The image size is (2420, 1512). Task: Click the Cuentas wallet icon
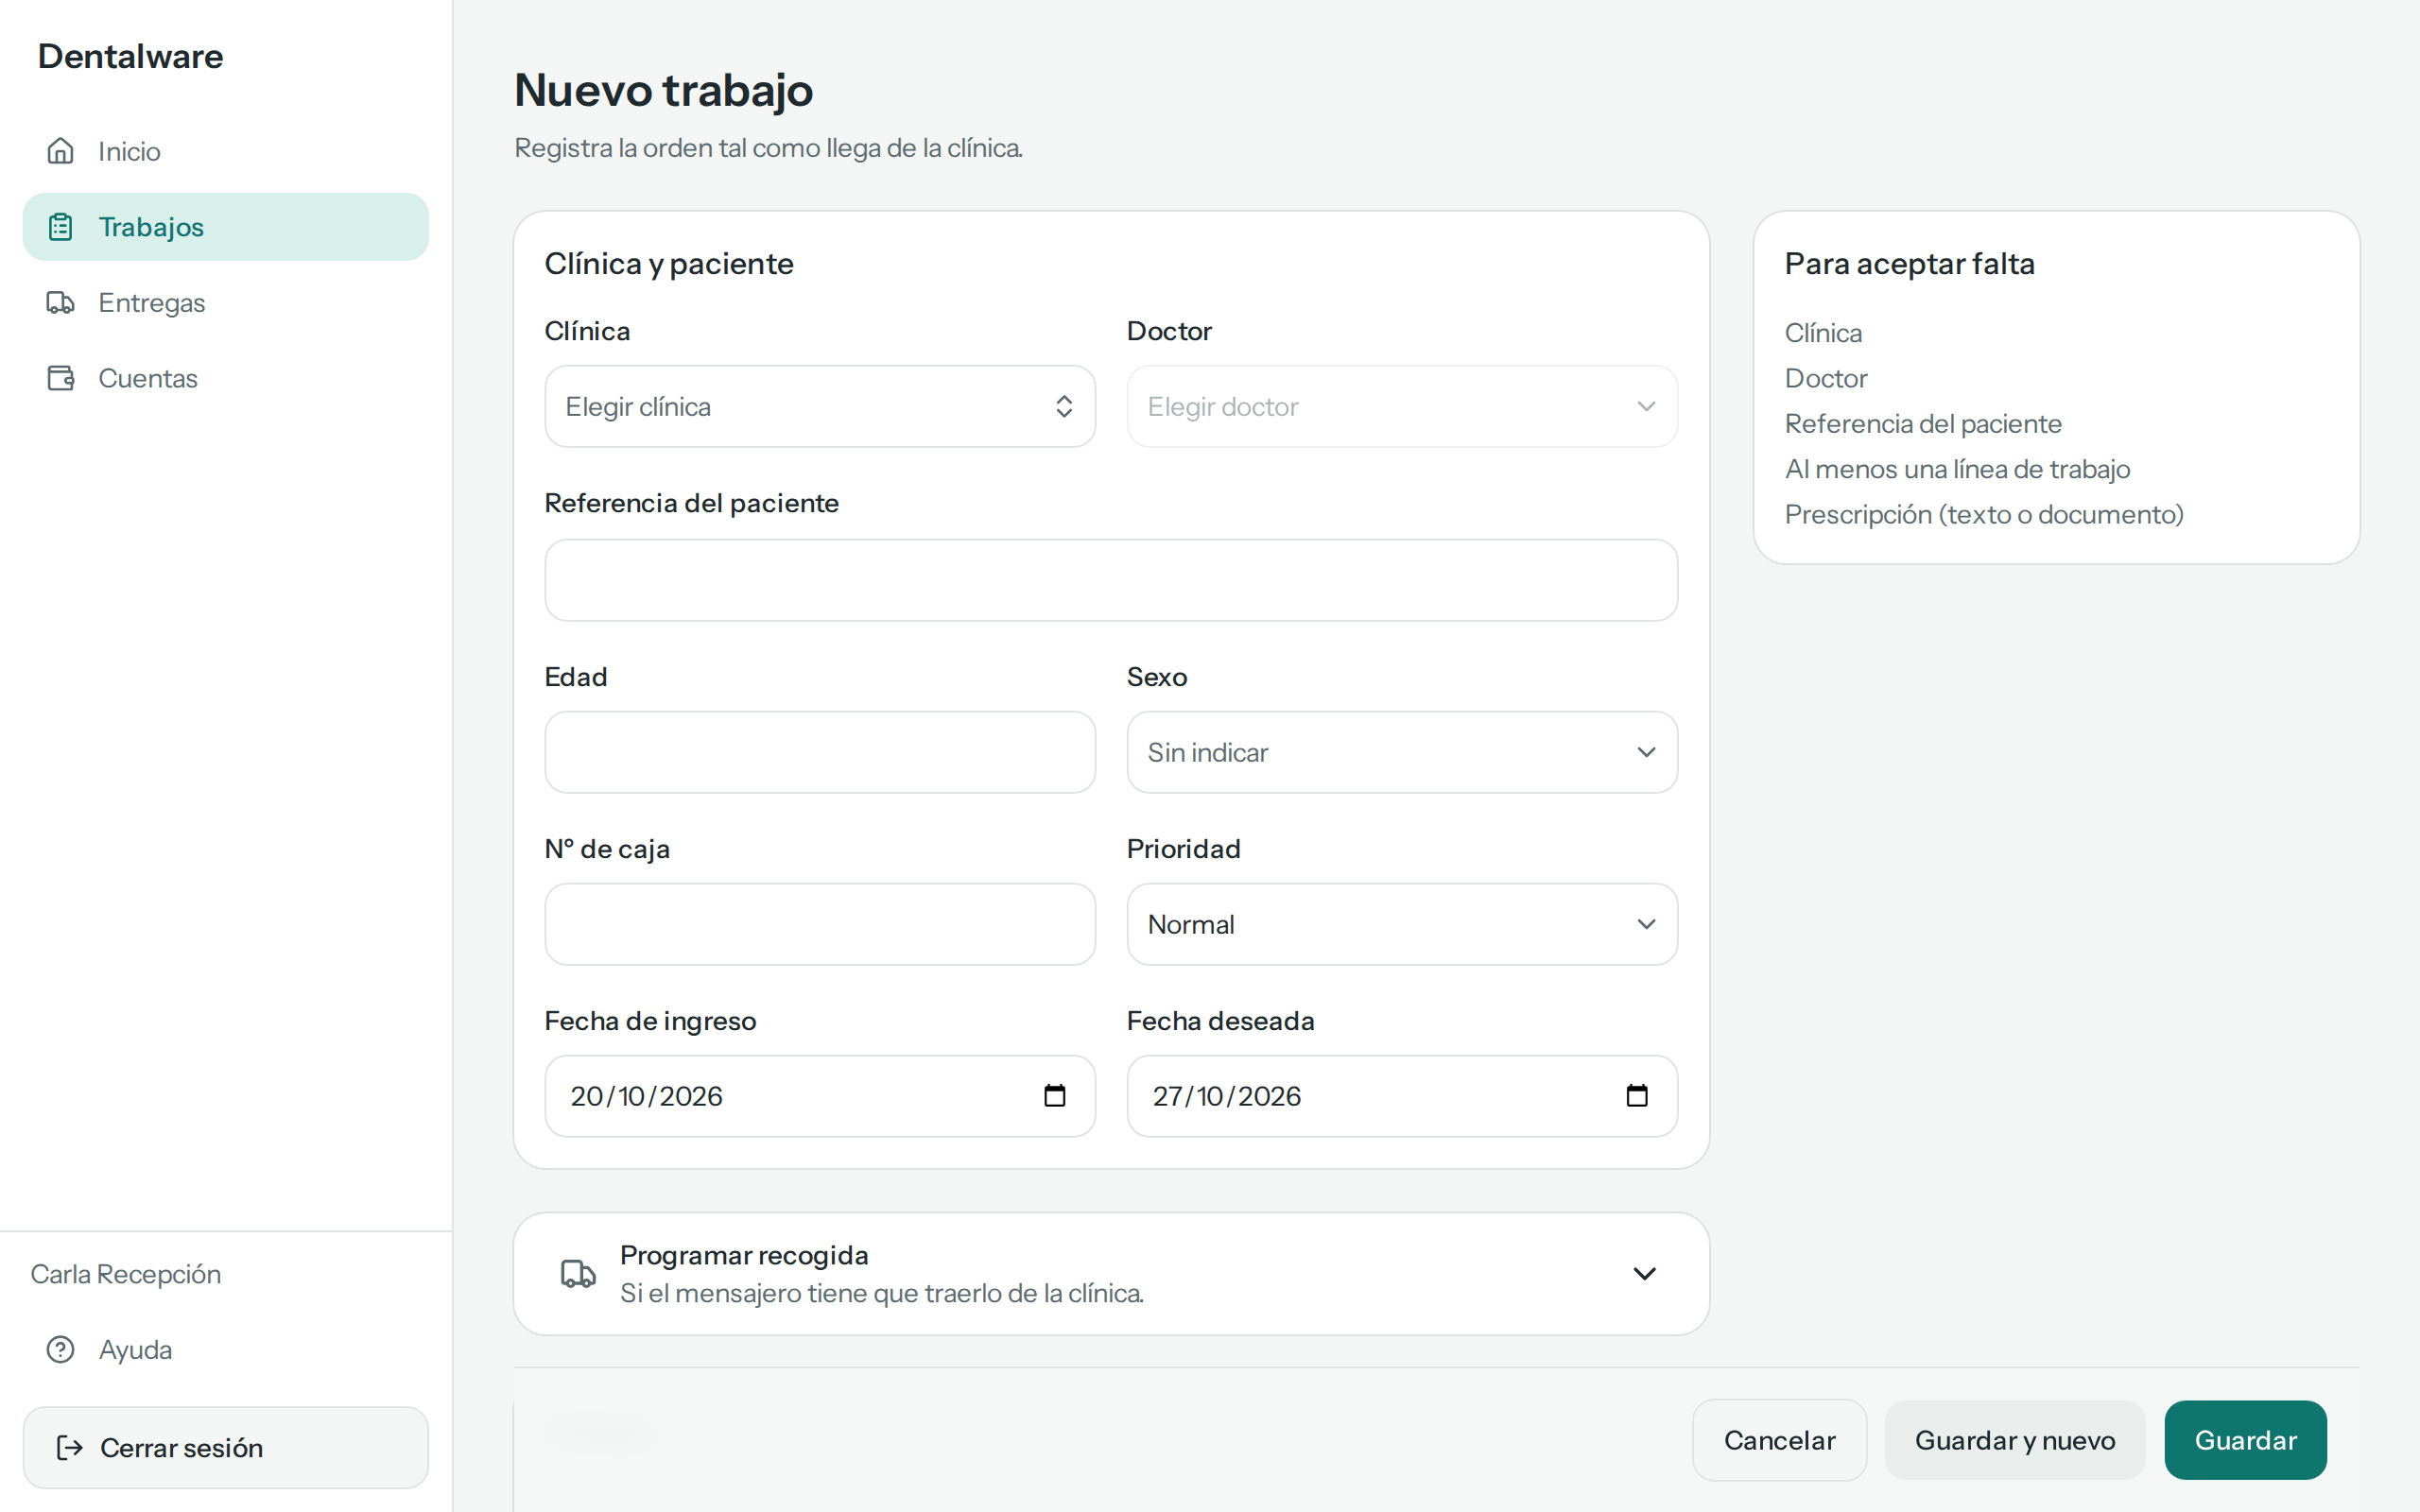point(61,378)
